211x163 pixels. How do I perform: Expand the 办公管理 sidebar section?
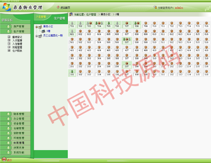(x=15, y=119)
